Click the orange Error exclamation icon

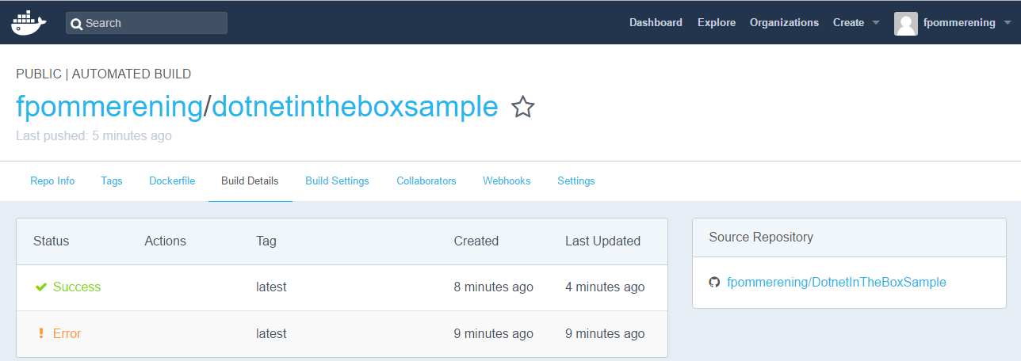click(x=41, y=333)
